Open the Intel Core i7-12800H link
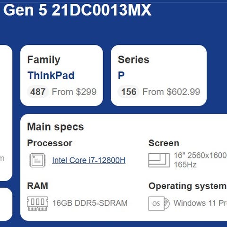This screenshot has height=227, width=227. (x=89, y=160)
